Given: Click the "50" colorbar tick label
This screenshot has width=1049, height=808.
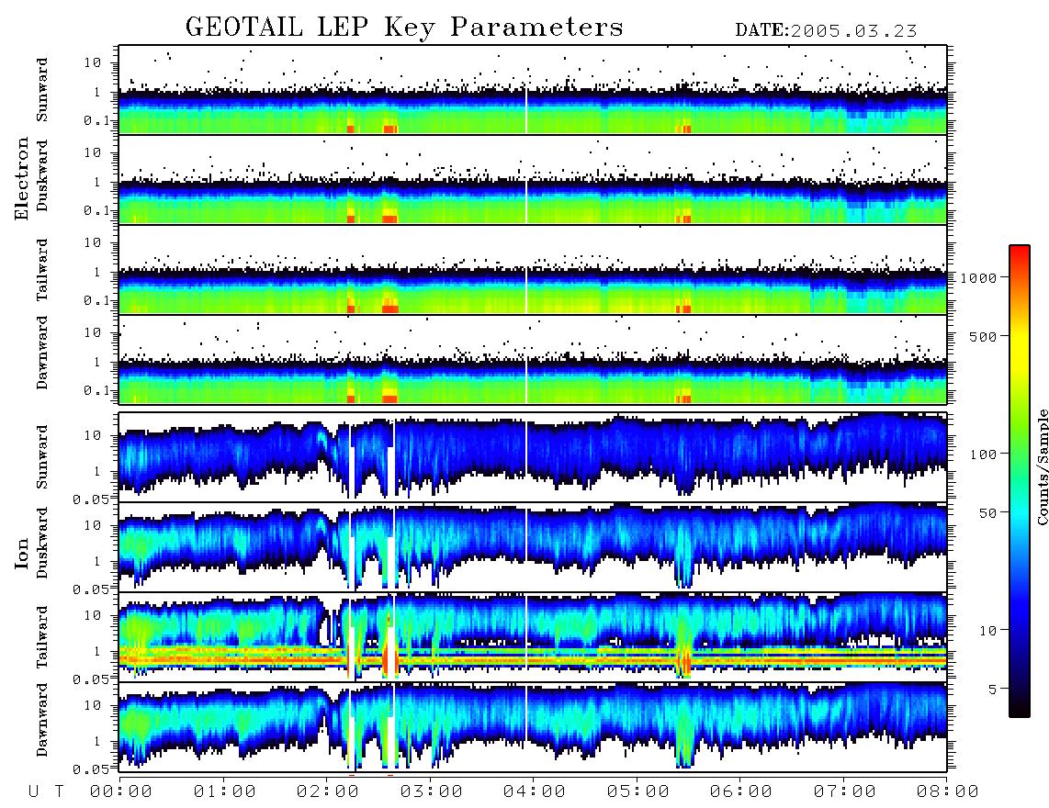Looking at the screenshot, I should (x=987, y=513).
